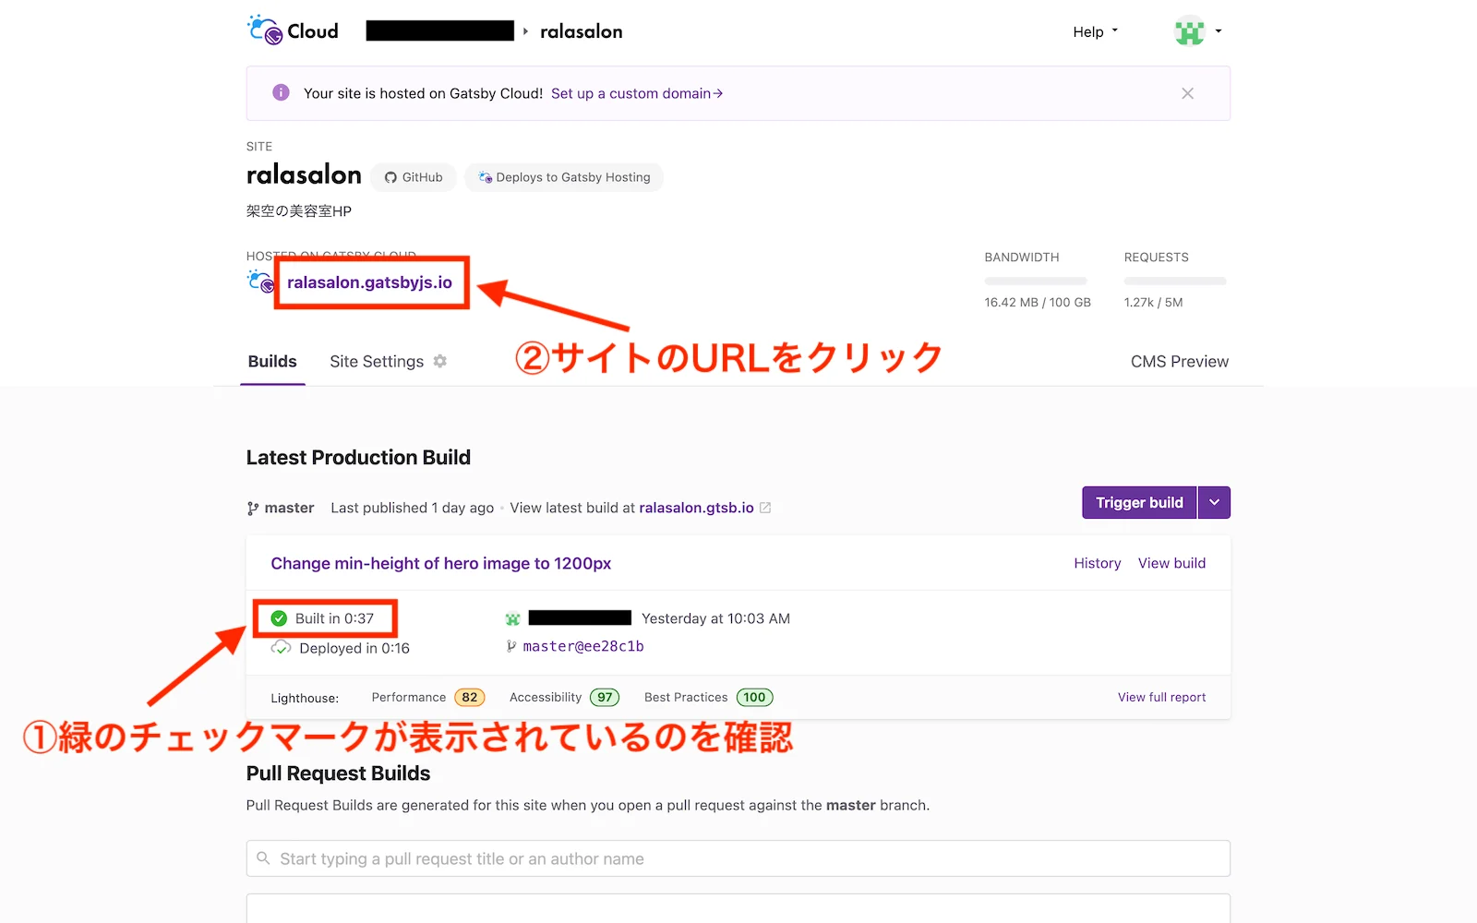Viewport: 1477px width, 923px height.
Task: Follow the Set up a custom domain link
Action: pos(637,93)
